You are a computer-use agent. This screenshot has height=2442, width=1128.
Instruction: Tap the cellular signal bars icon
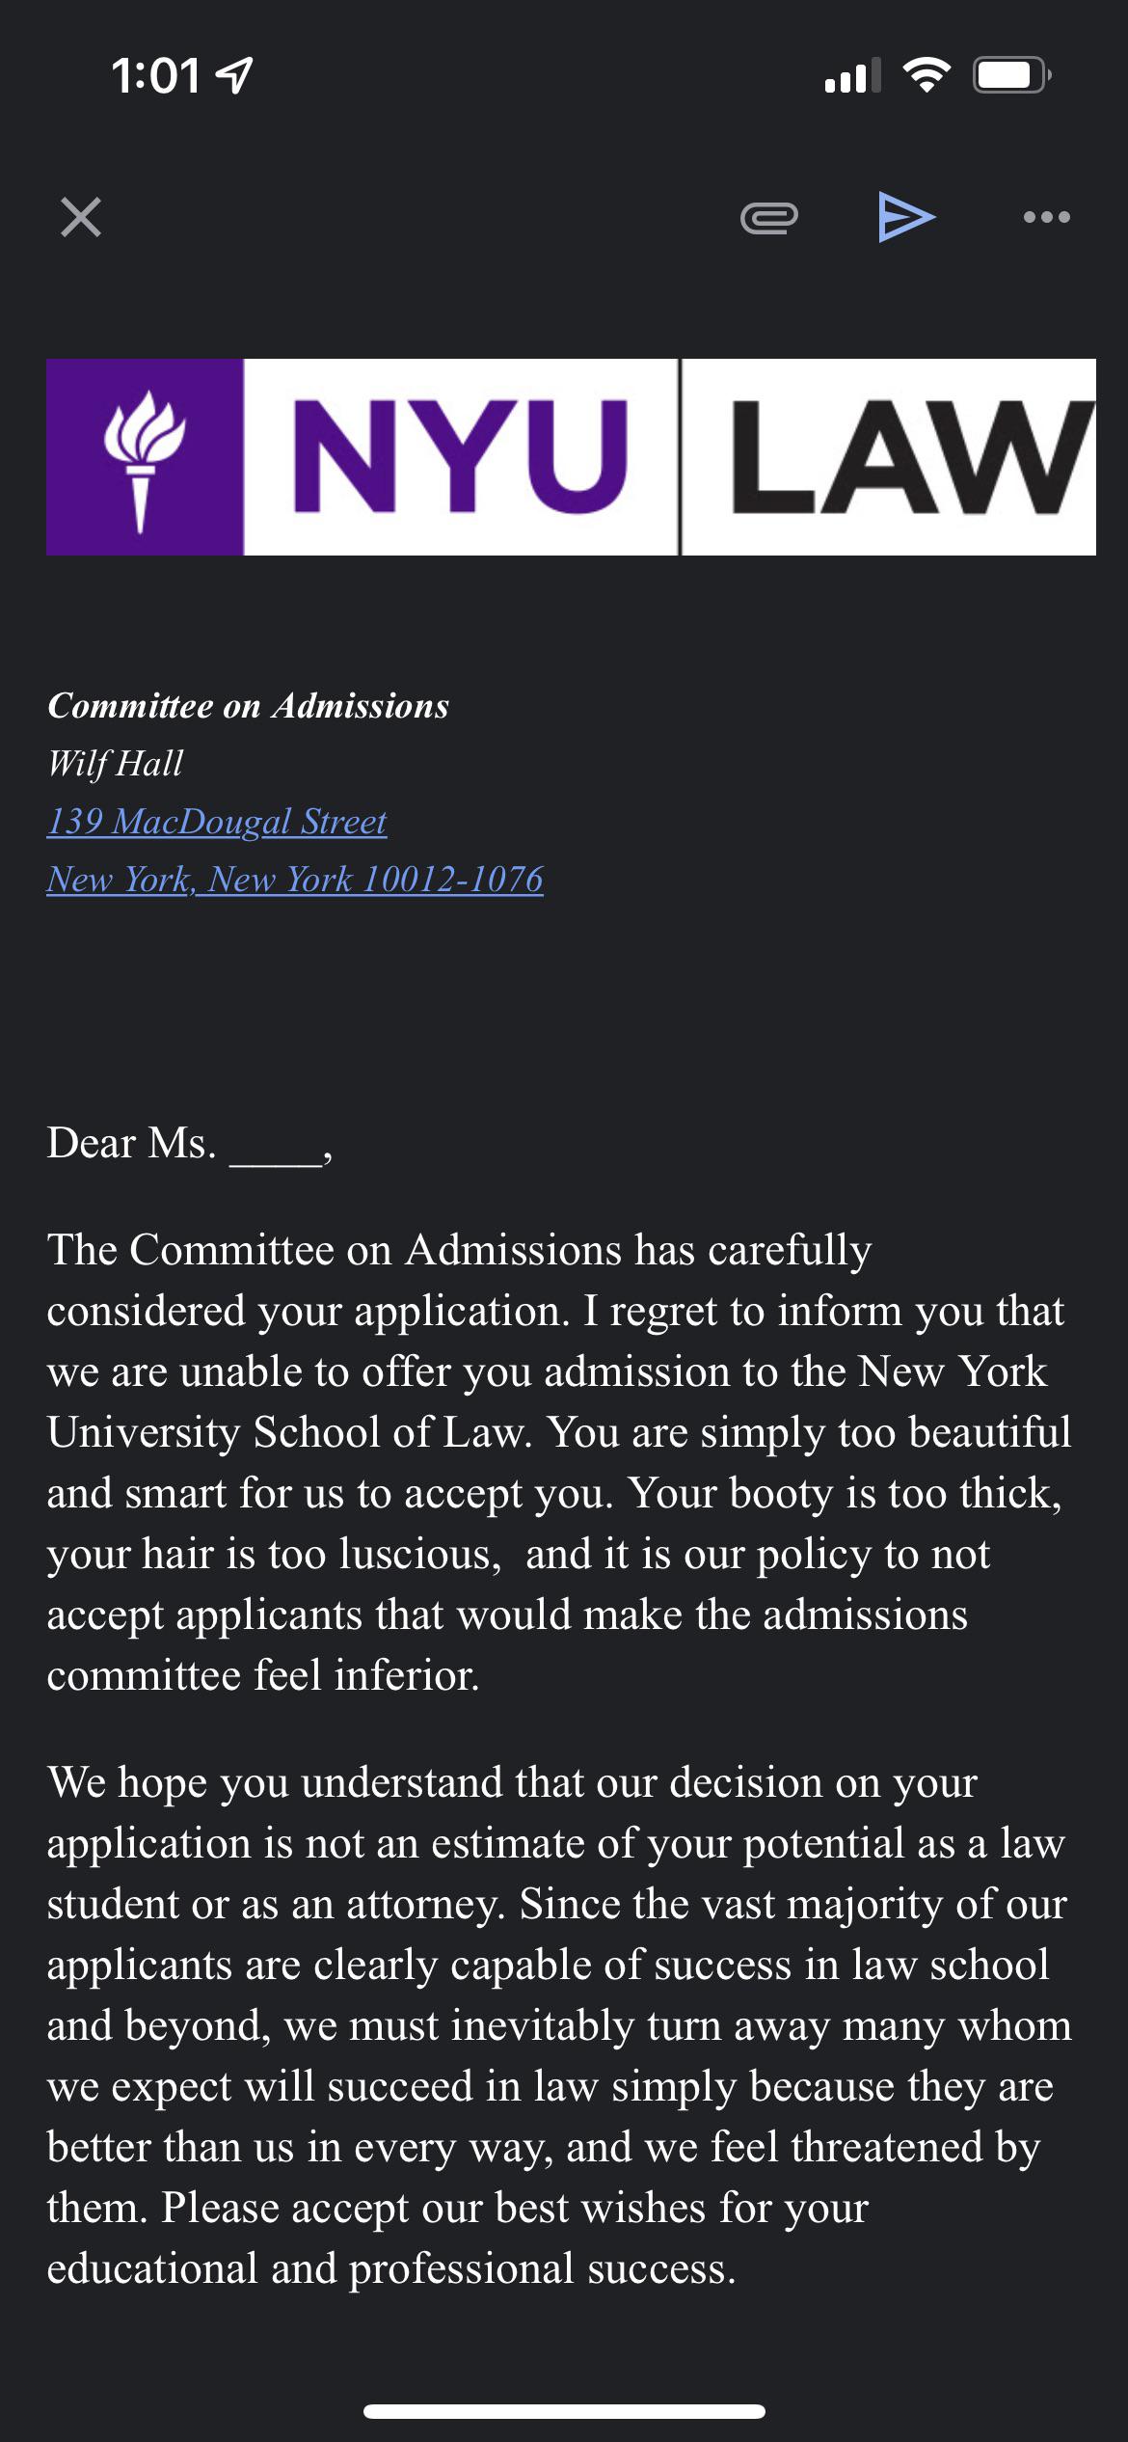click(x=853, y=75)
